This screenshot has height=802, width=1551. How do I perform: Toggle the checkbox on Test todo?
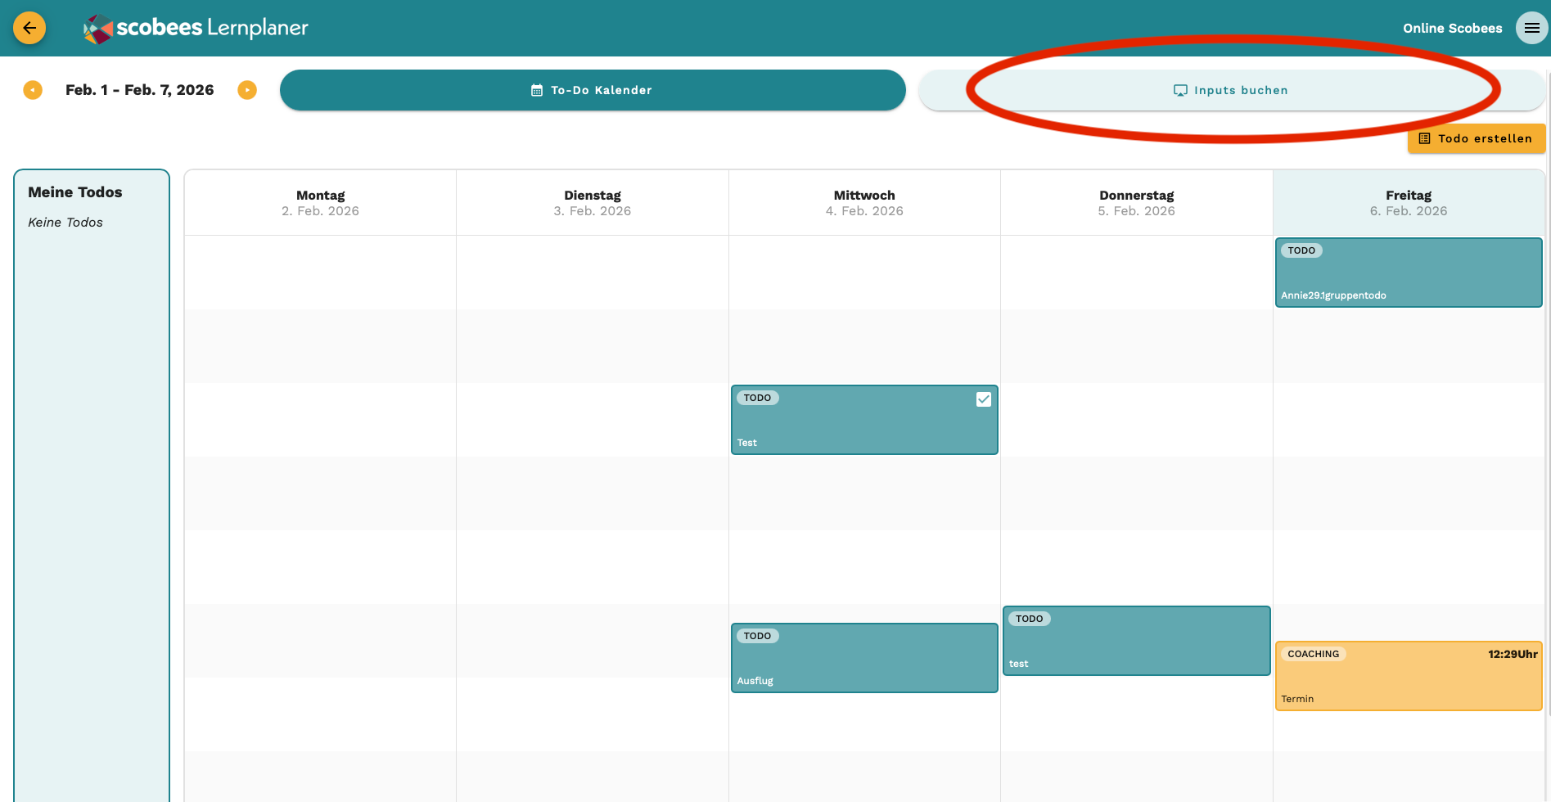point(984,399)
